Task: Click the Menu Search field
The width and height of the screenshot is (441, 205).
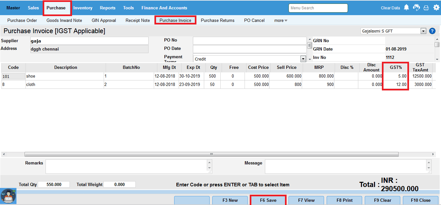Action: click(x=318, y=8)
